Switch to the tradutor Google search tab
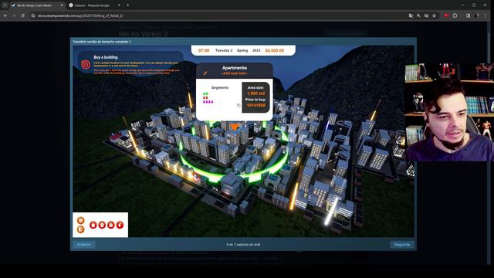The width and height of the screenshot is (494, 278). (x=92, y=5)
